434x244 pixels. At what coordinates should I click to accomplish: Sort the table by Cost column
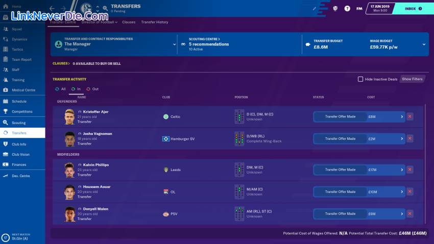click(371, 97)
